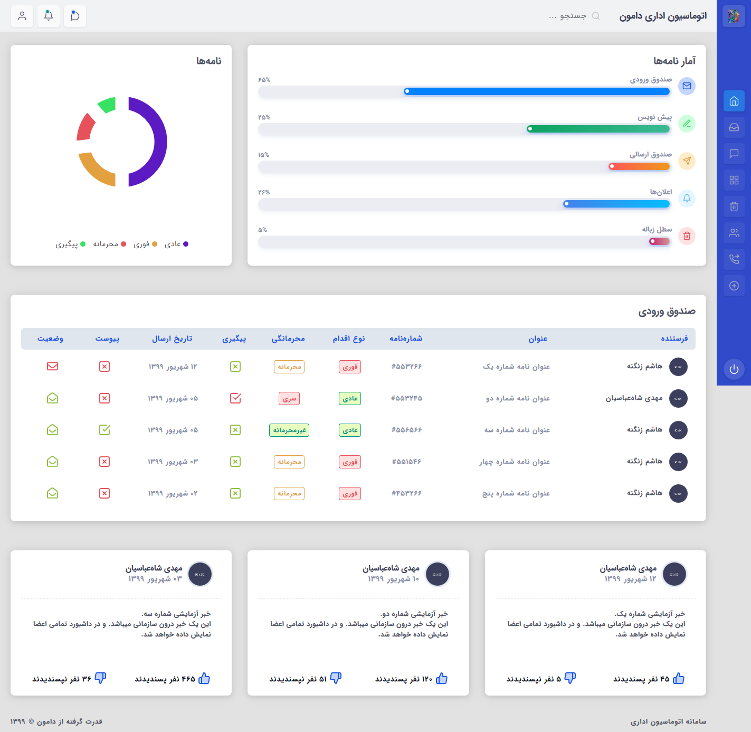Click sender avatar on the #553245 row
Viewport: 751px width, 732px height.
tap(678, 398)
